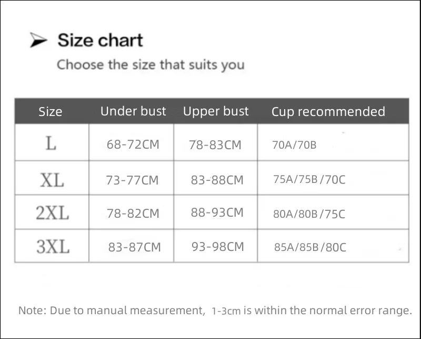Click the manual measurement note text

pos(215,311)
